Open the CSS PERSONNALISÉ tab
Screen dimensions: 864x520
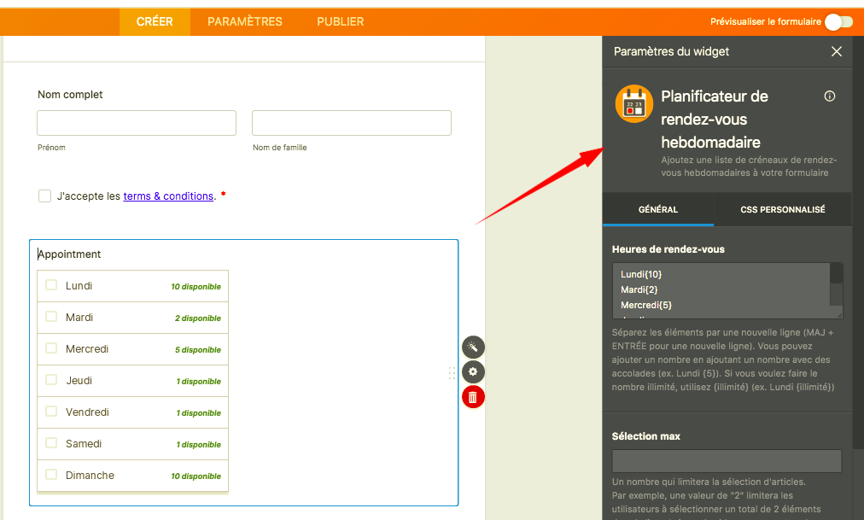(x=782, y=209)
